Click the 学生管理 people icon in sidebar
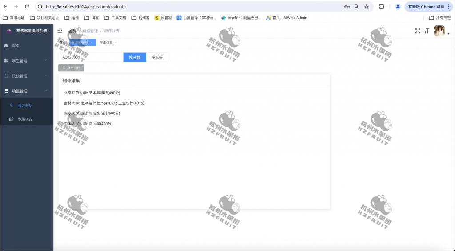 pos(6,60)
